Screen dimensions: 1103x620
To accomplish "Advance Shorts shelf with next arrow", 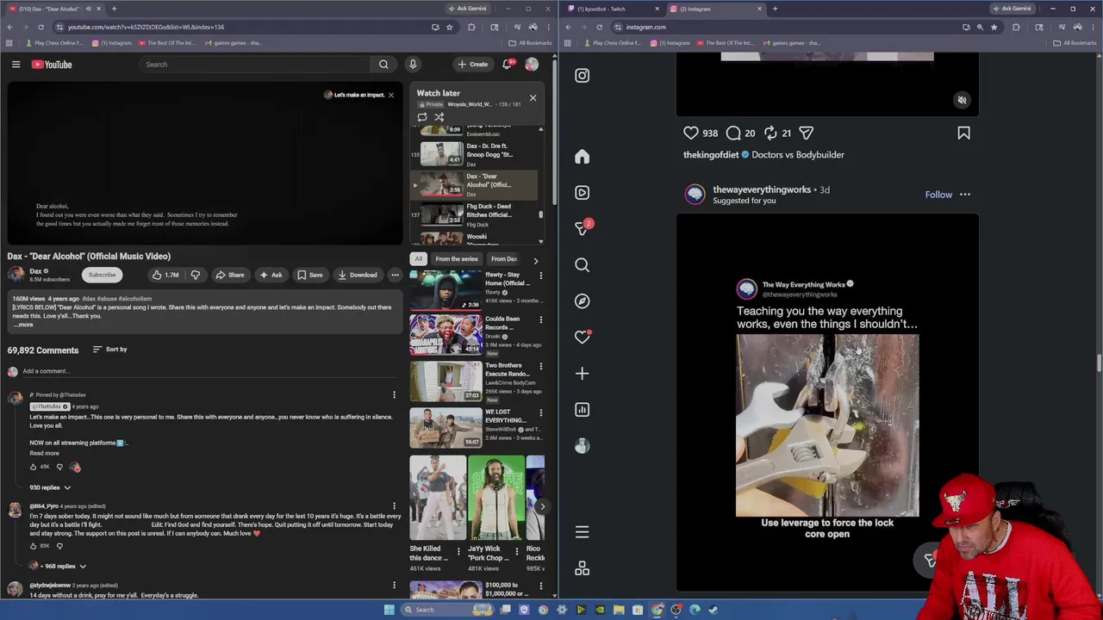I will (x=542, y=507).
